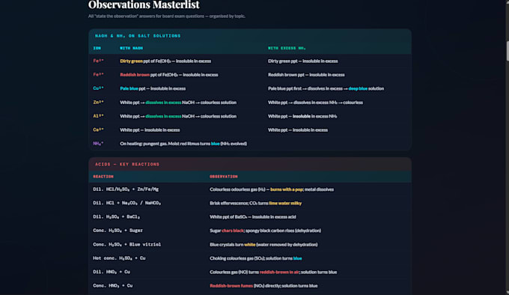Click 'Pale blue ppt — insoluble in excess' NaOH cell
The image size is (509, 295).
153,88
